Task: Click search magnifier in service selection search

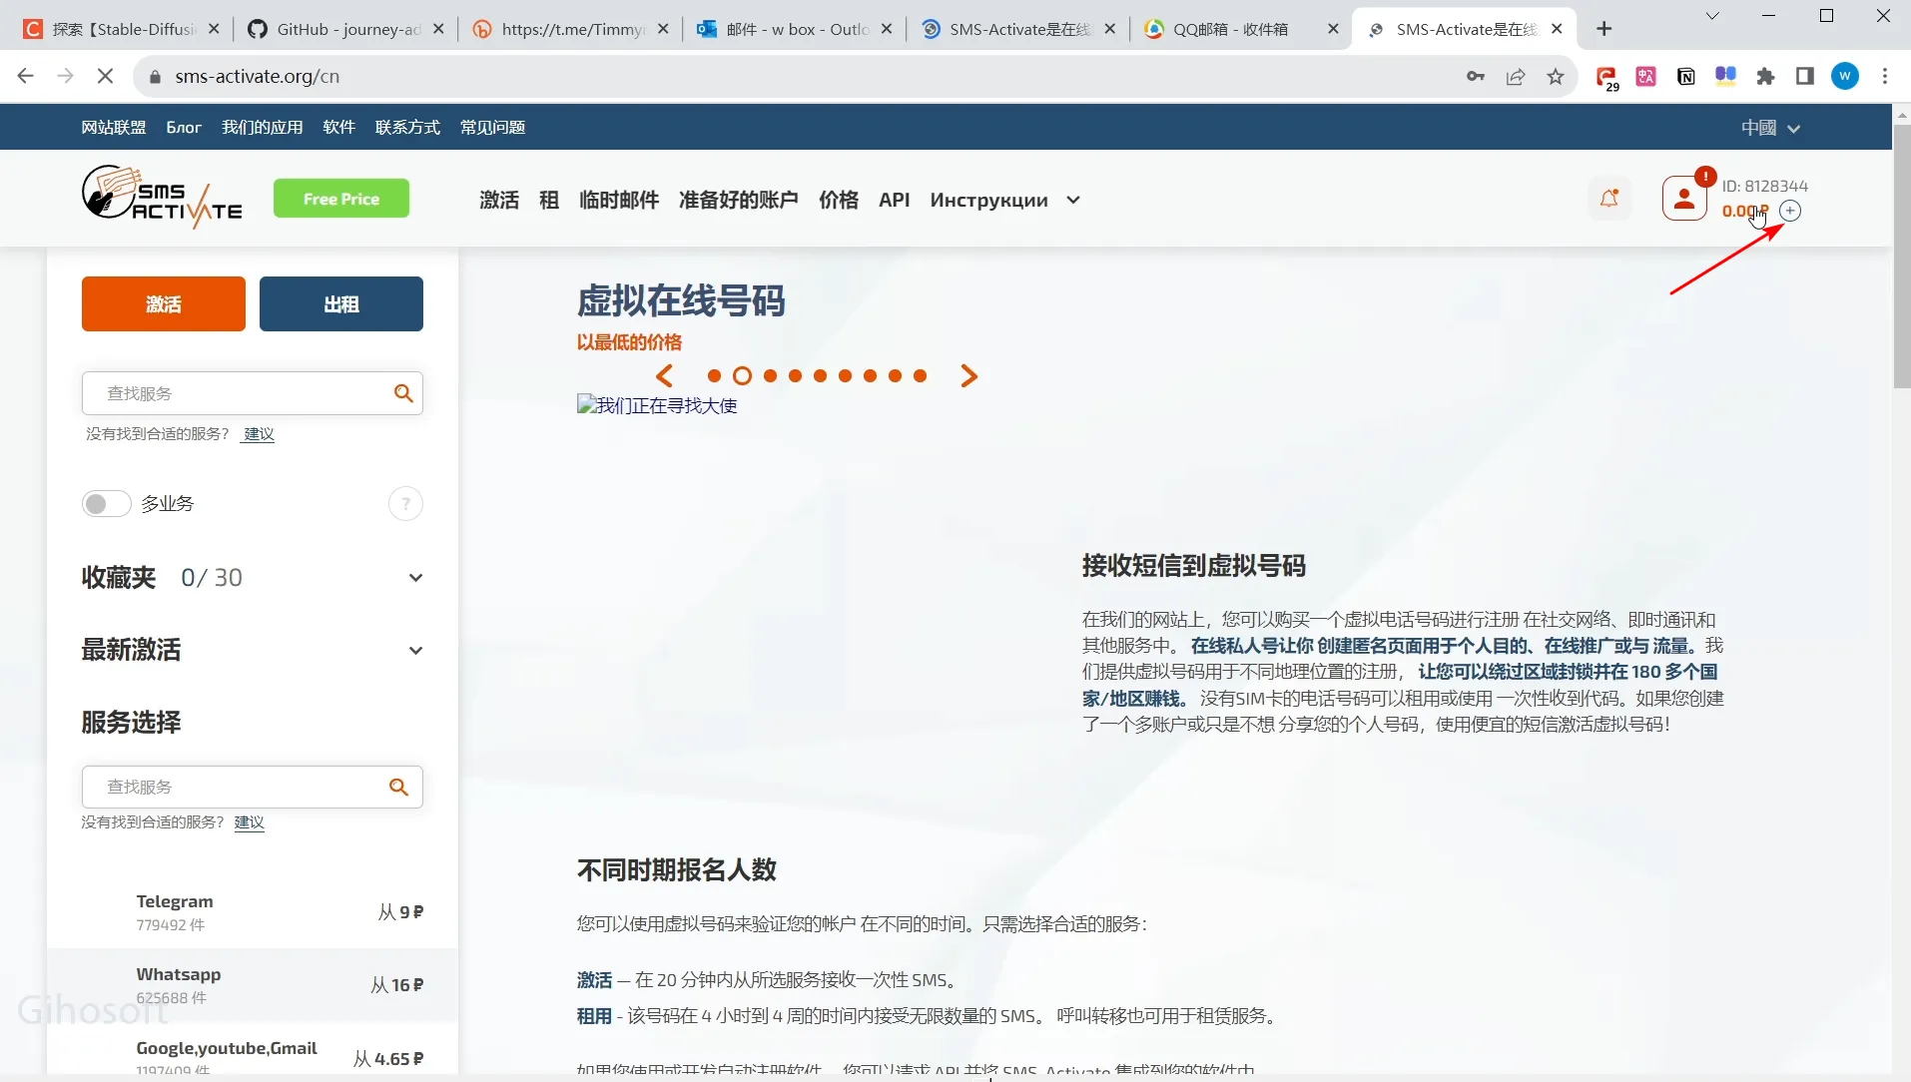Action: pyautogui.click(x=398, y=787)
